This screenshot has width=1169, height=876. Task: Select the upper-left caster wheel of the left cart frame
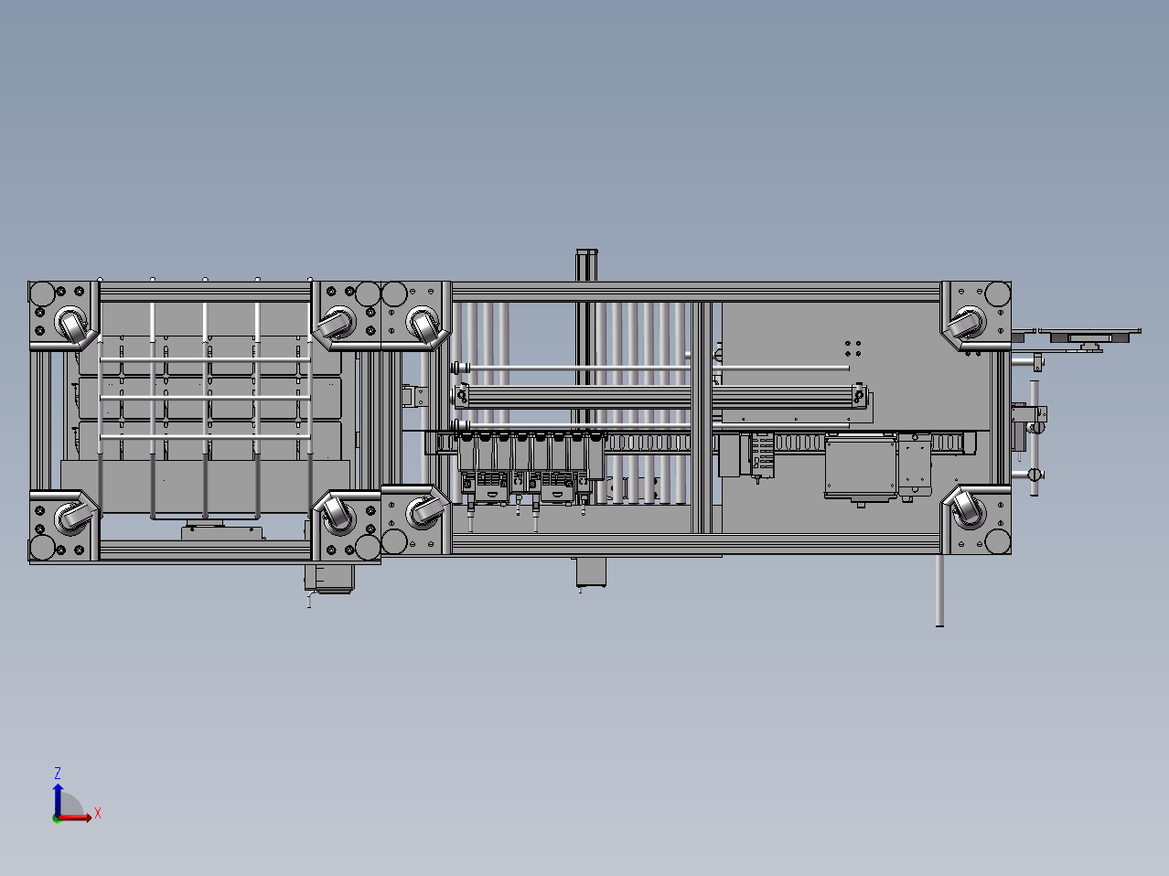pyautogui.click(x=71, y=325)
